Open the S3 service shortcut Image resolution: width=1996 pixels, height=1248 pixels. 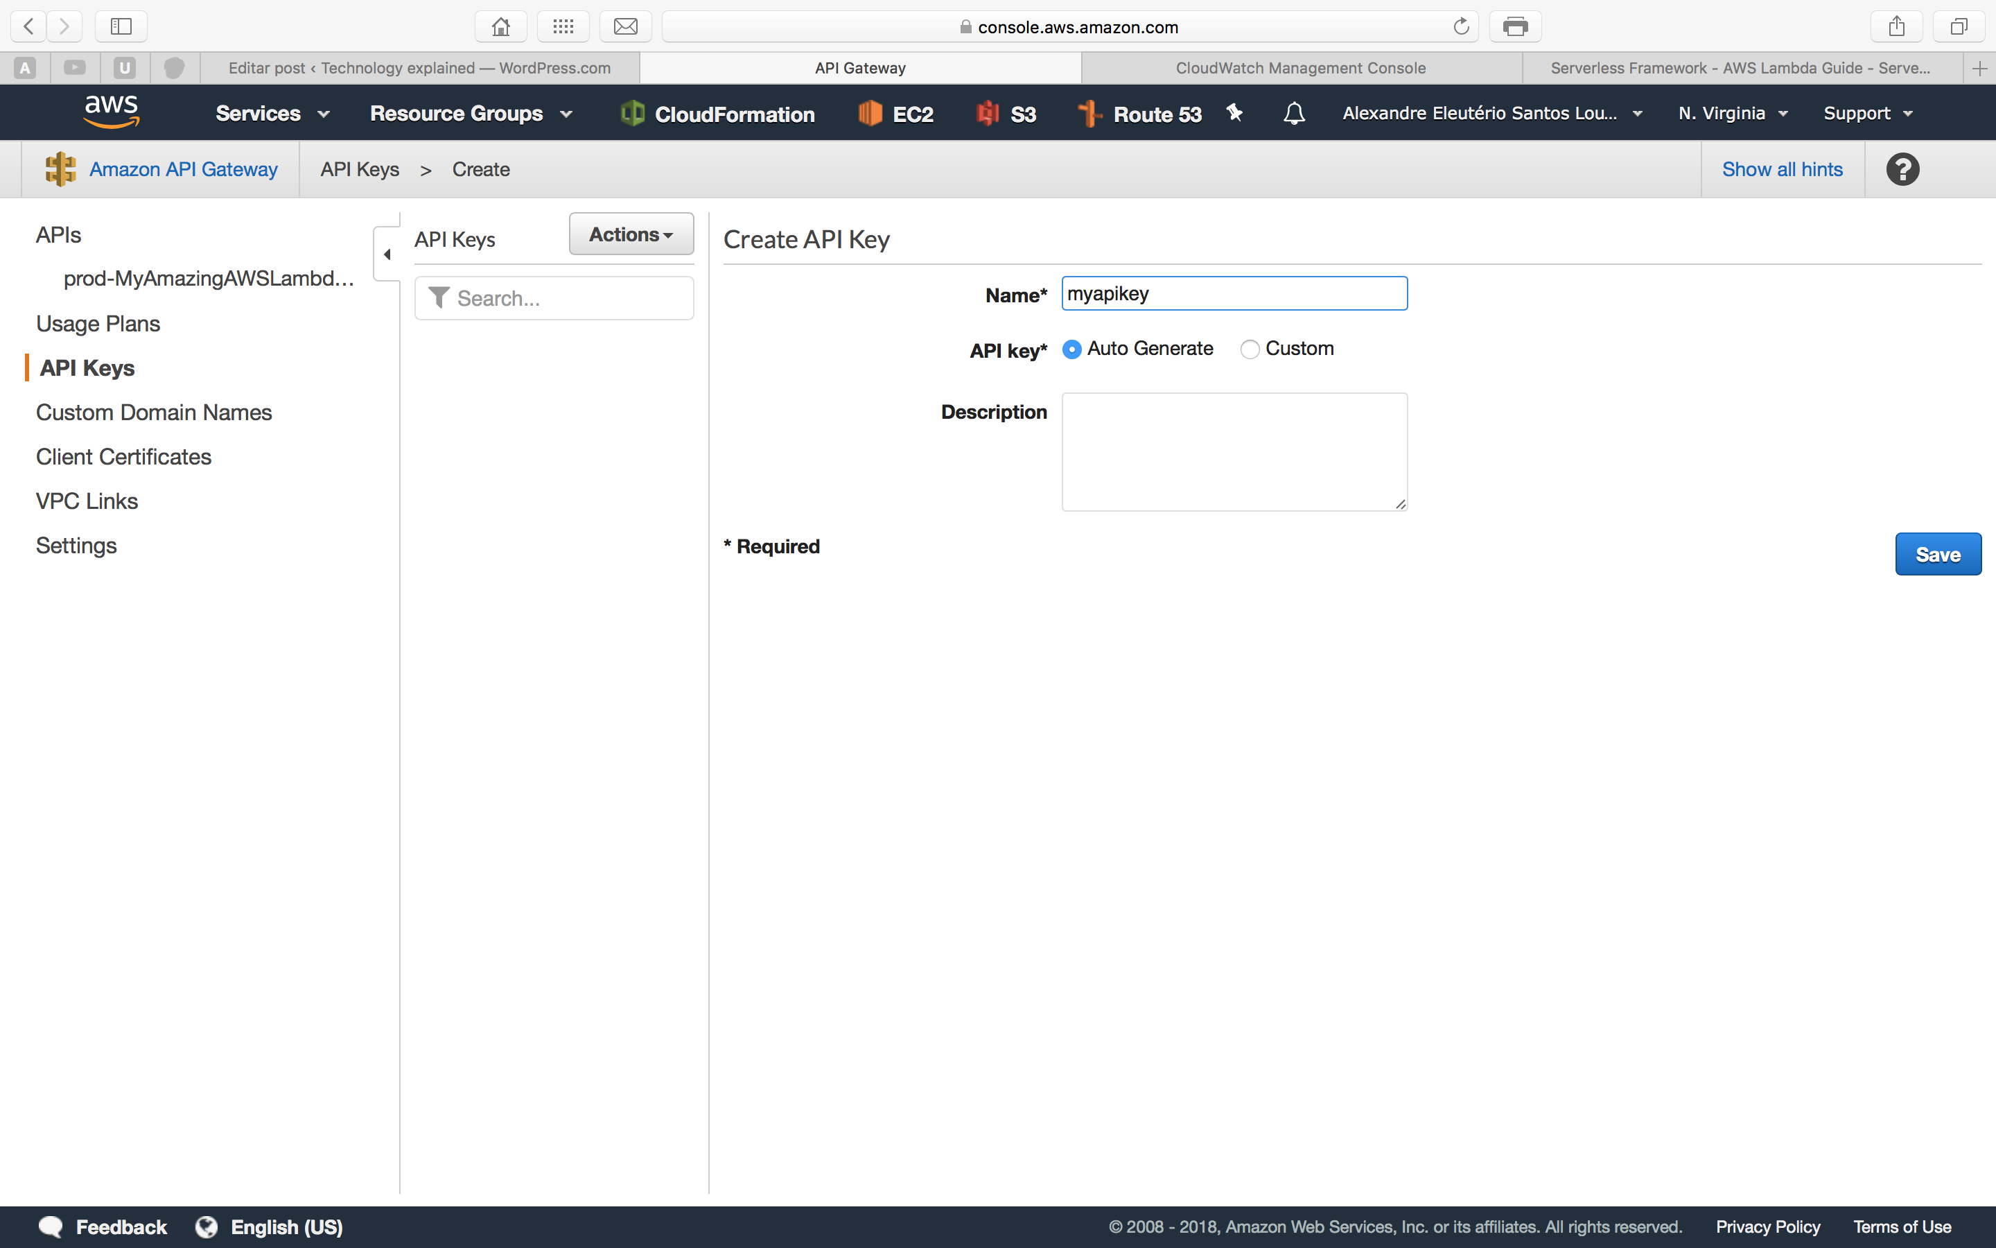(x=1006, y=113)
